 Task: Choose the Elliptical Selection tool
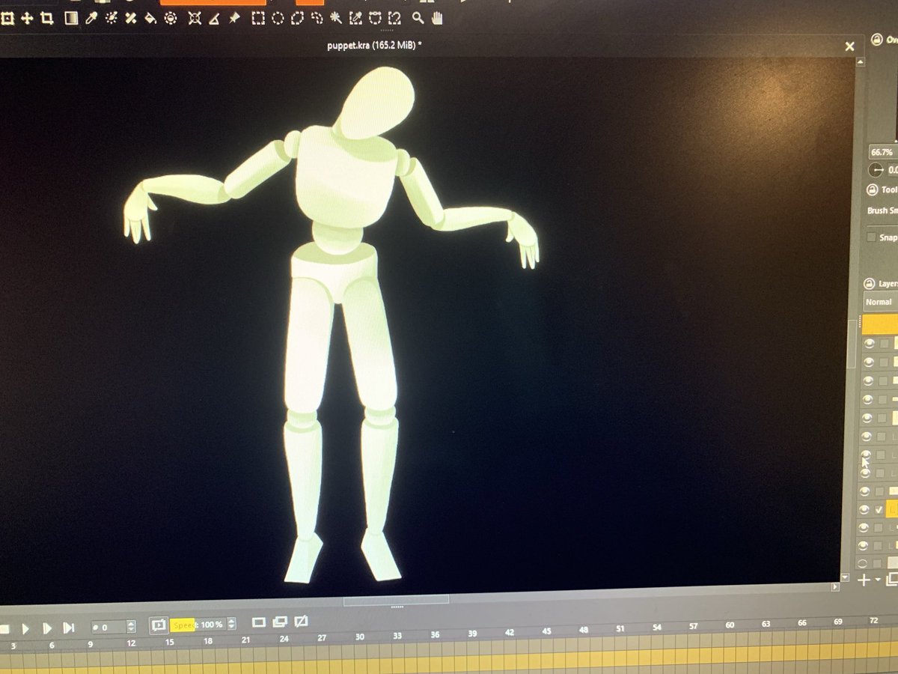pyautogui.click(x=278, y=18)
